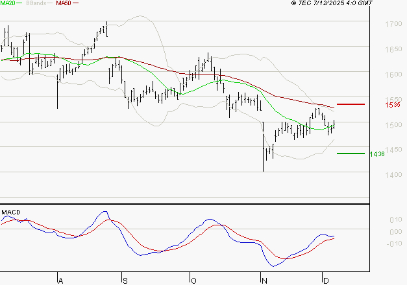This screenshot has width=407, height=285.
Task: Click the 010 MACD axis label
Action: point(396,220)
